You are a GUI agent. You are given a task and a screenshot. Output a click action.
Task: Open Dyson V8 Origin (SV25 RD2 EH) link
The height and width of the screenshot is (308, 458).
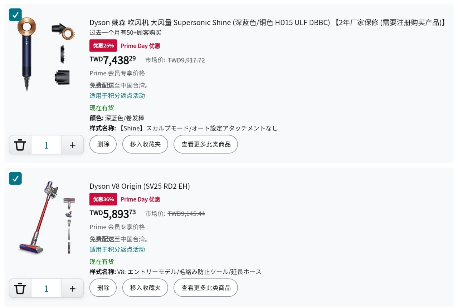tap(140, 186)
